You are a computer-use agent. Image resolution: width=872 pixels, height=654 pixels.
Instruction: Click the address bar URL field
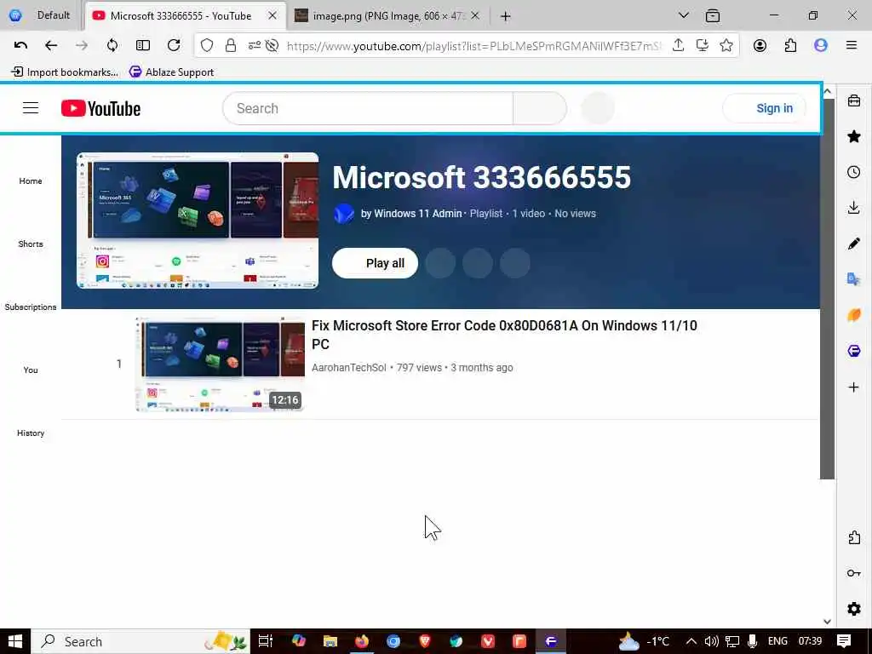tap(473, 46)
